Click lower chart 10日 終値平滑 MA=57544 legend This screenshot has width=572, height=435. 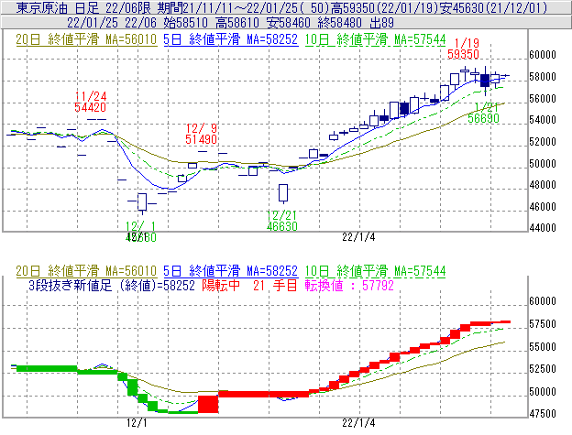coord(376,271)
